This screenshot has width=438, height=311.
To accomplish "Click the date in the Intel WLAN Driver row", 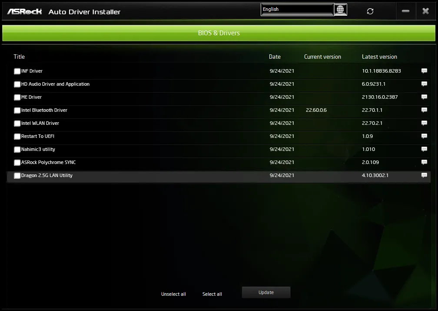I will tap(282, 123).
